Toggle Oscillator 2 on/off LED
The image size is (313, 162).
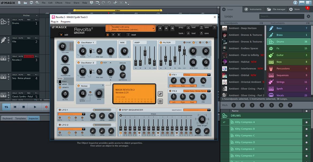[78, 63]
